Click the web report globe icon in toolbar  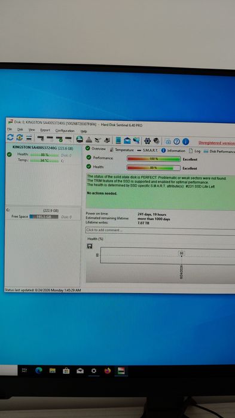tap(136, 141)
